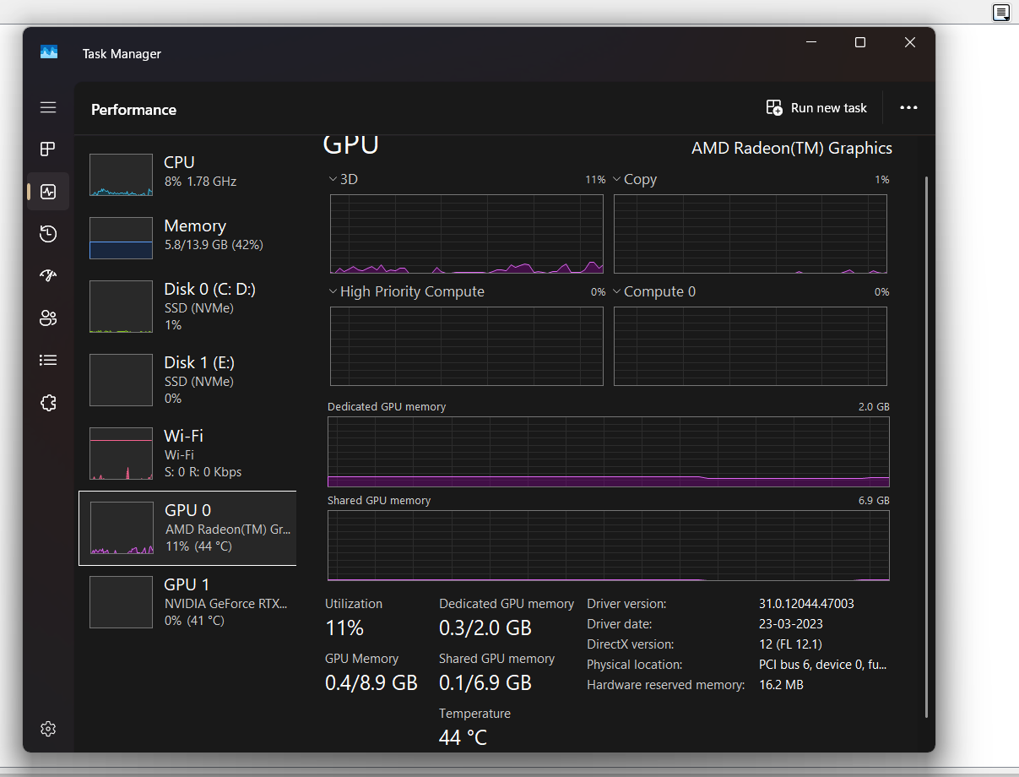Open the Startup apps icon
The height and width of the screenshot is (777, 1019).
click(x=48, y=276)
